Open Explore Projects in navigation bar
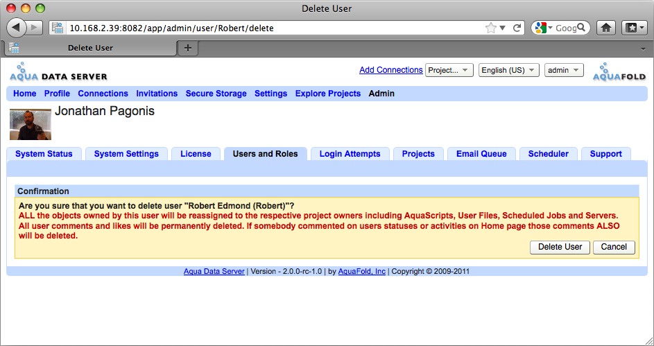Viewport: 654px width, 346px height. click(328, 94)
